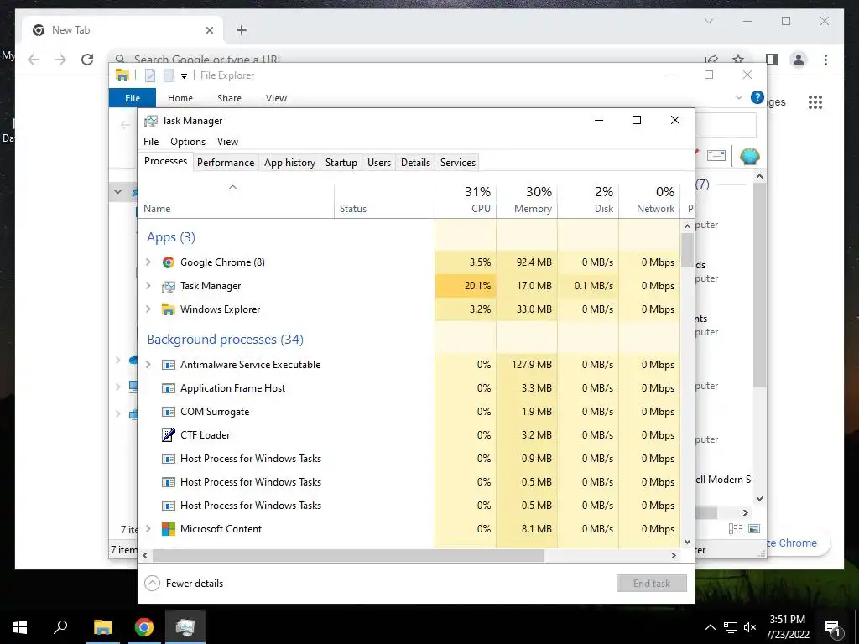The height and width of the screenshot is (644, 859).
Task: Open the Services tab
Action: (x=458, y=162)
